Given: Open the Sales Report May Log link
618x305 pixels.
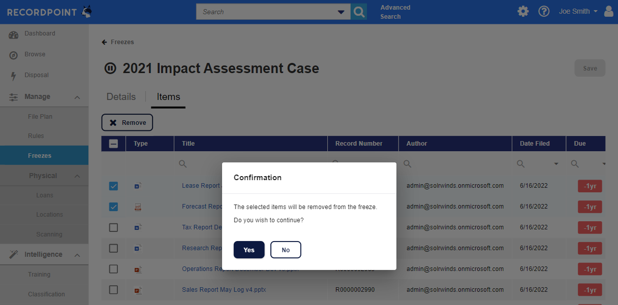Looking at the screenshot, I should (224, 290).
